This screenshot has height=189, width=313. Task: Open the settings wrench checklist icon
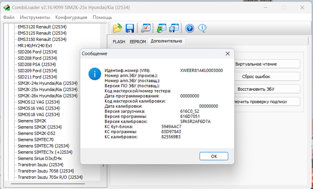point(145,28)
